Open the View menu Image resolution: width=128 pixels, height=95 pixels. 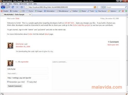(10, 4)
